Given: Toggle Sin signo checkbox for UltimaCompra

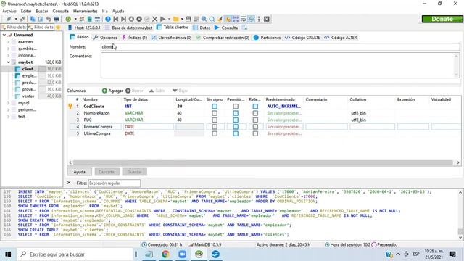Looking at the screenshot, I should pyautogui.click(x=215, y=133).
